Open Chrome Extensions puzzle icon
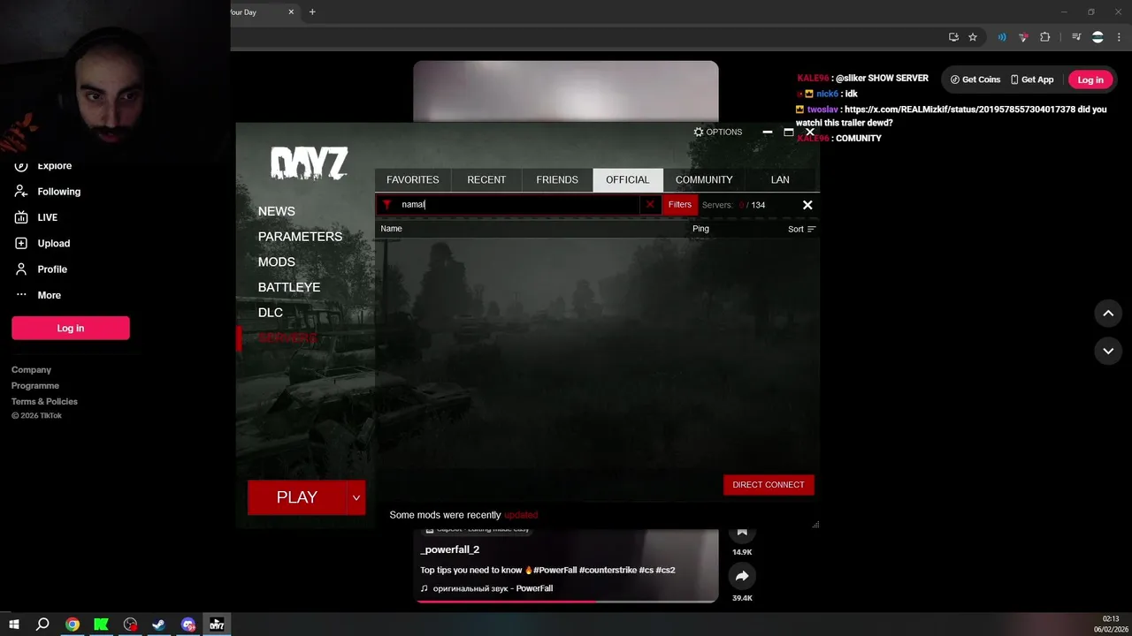This screenshot has height=636, width=1132. 1045,37
